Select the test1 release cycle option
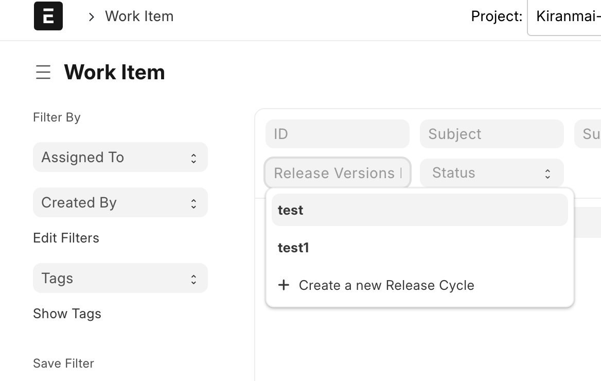Screen dimensions: 601x381 pyautogui.click(x=420, y=248)
